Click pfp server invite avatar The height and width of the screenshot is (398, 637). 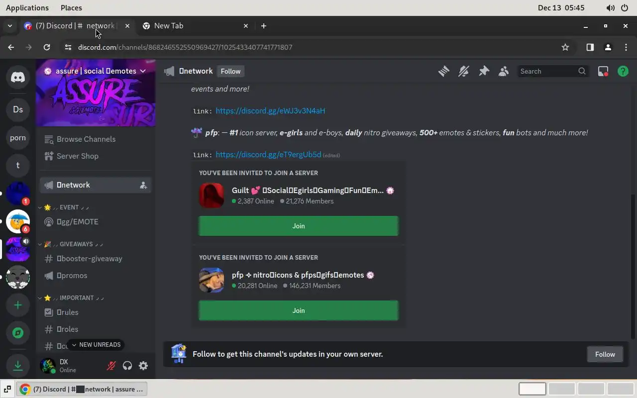pyautogui.click(x=212, y=280)
